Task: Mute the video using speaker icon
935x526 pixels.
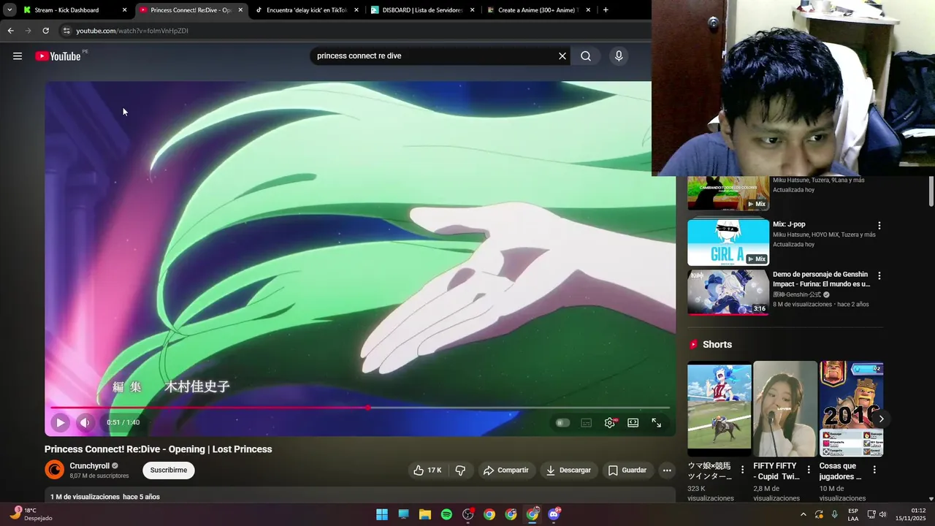Action: point(85,422)
